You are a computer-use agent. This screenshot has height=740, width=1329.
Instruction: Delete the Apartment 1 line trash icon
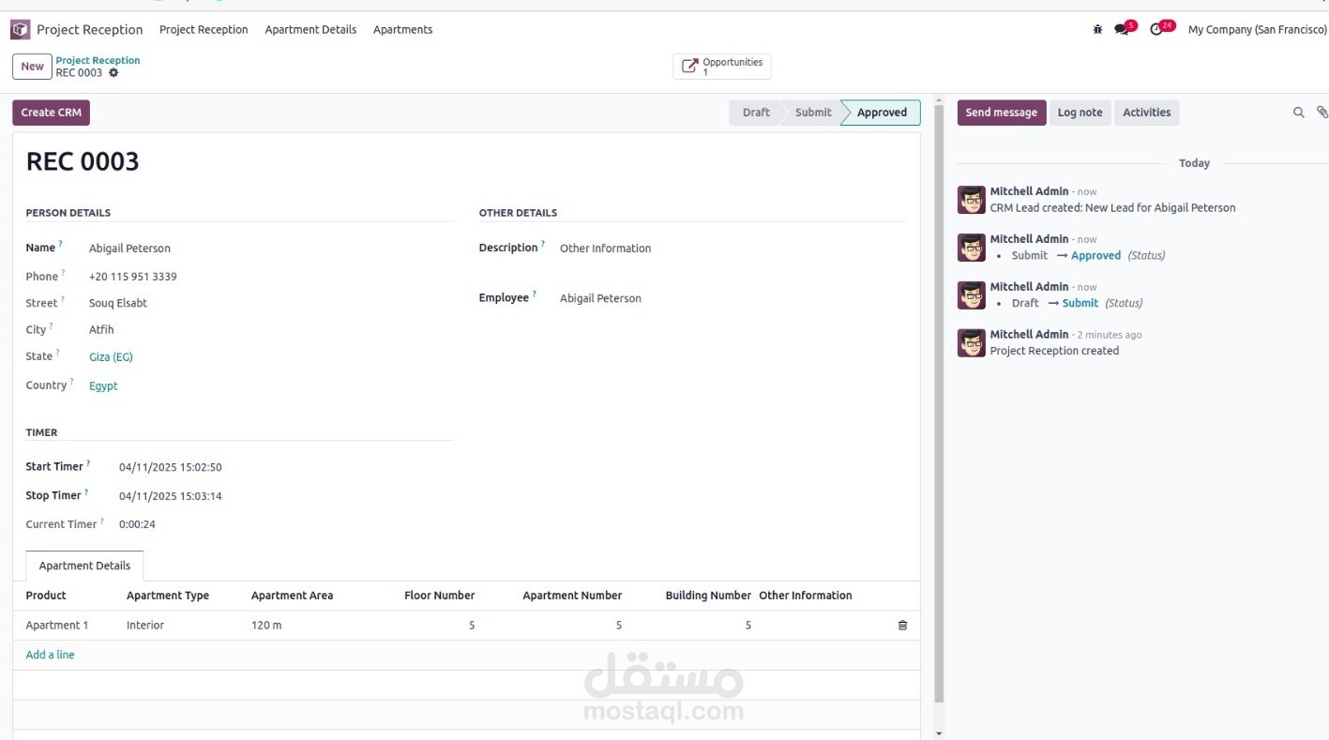902,626
